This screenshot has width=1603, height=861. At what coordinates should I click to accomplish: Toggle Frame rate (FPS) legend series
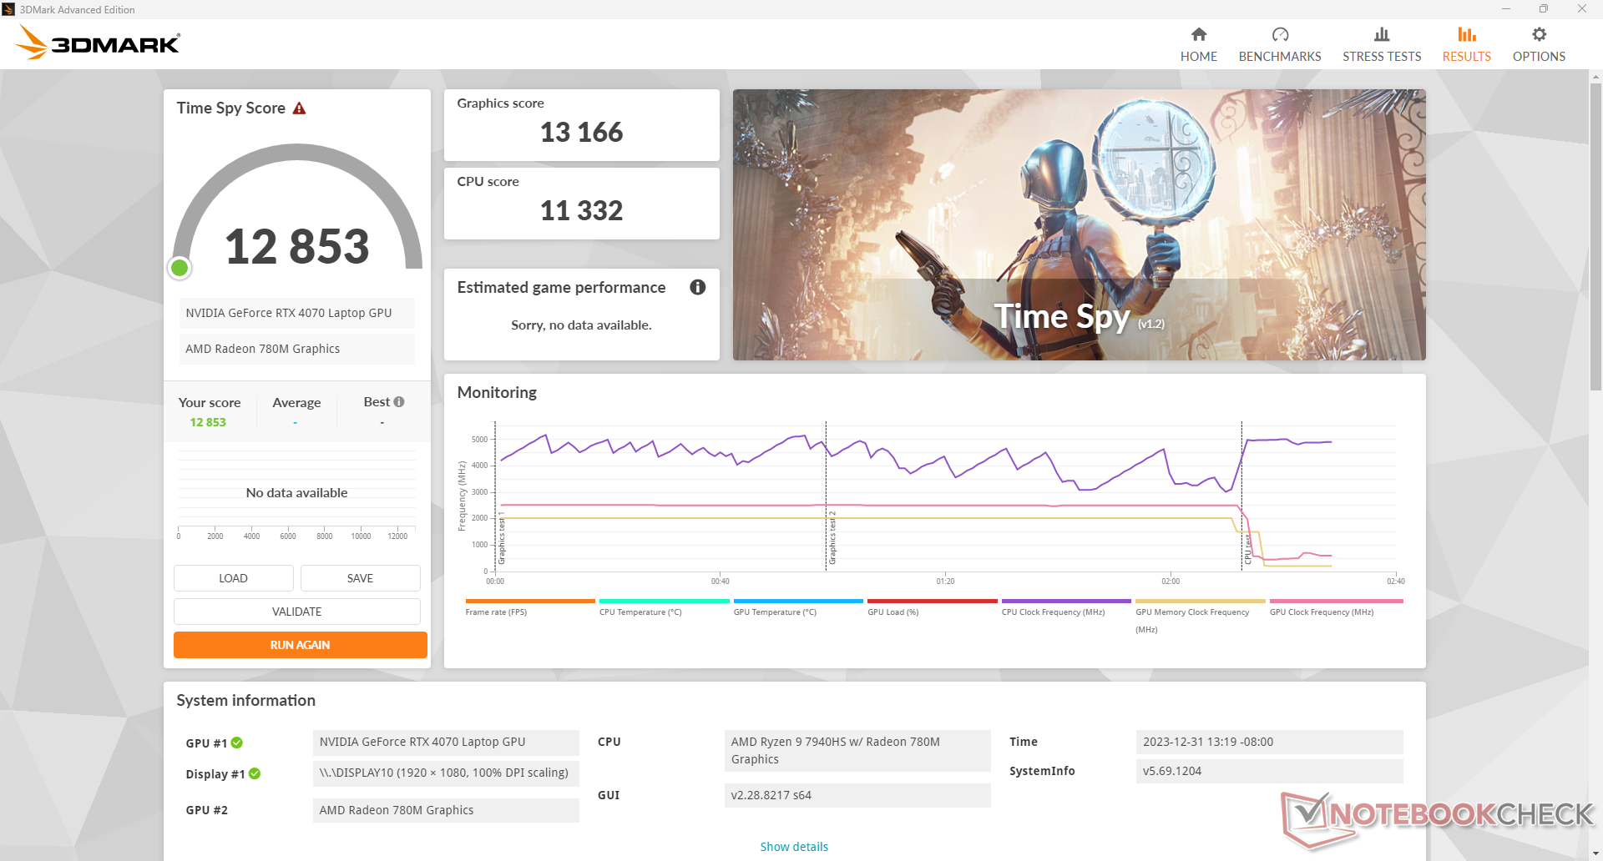tap(496, 612)
